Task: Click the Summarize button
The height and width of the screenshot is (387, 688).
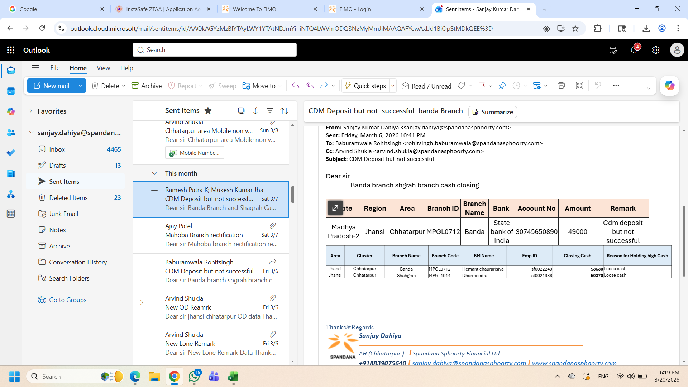Action: click(x=492, y=112)
